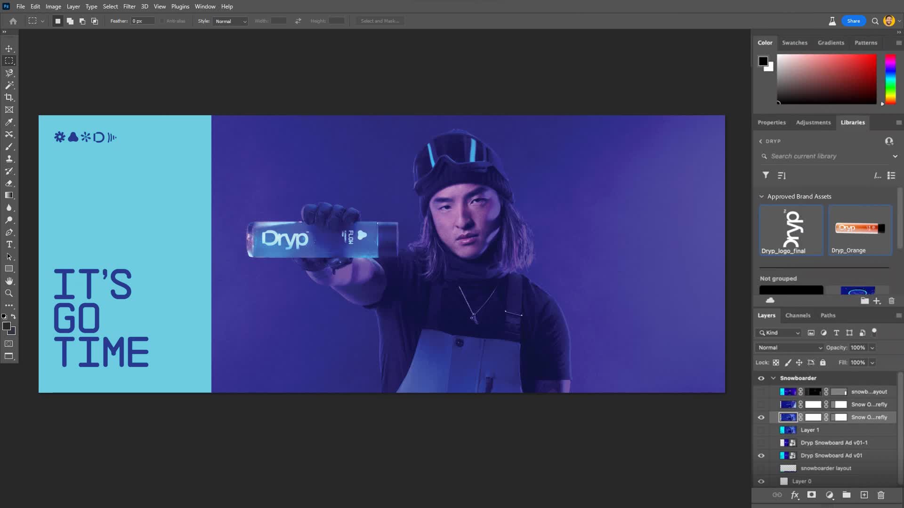Image resolution: width=904 pixels, height=508 pixels.
Task: Open the Style dropdown set to Normal
Action: 230,21
